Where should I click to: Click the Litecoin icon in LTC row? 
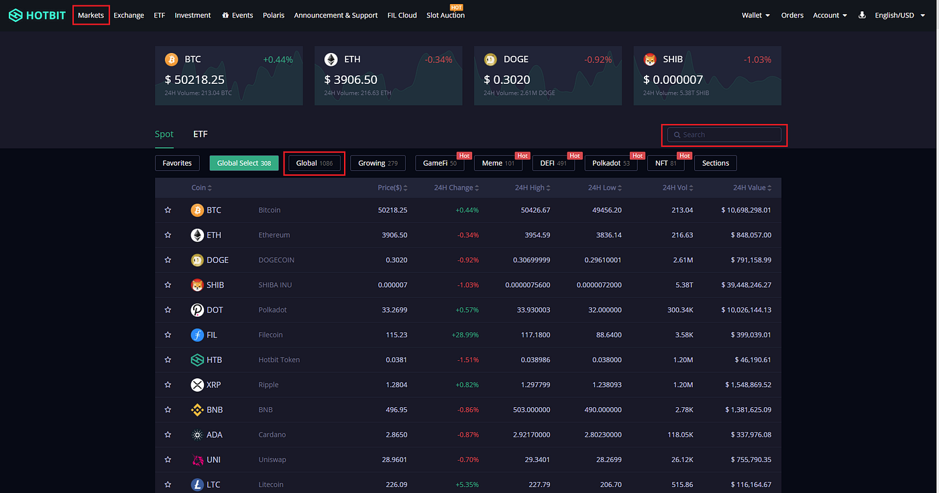(197, 484)
